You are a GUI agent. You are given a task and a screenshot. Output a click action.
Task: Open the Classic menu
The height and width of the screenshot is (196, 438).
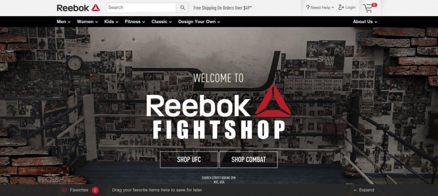pos(162,21)
